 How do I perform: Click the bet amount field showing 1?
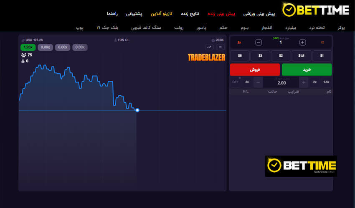(281, 42)
